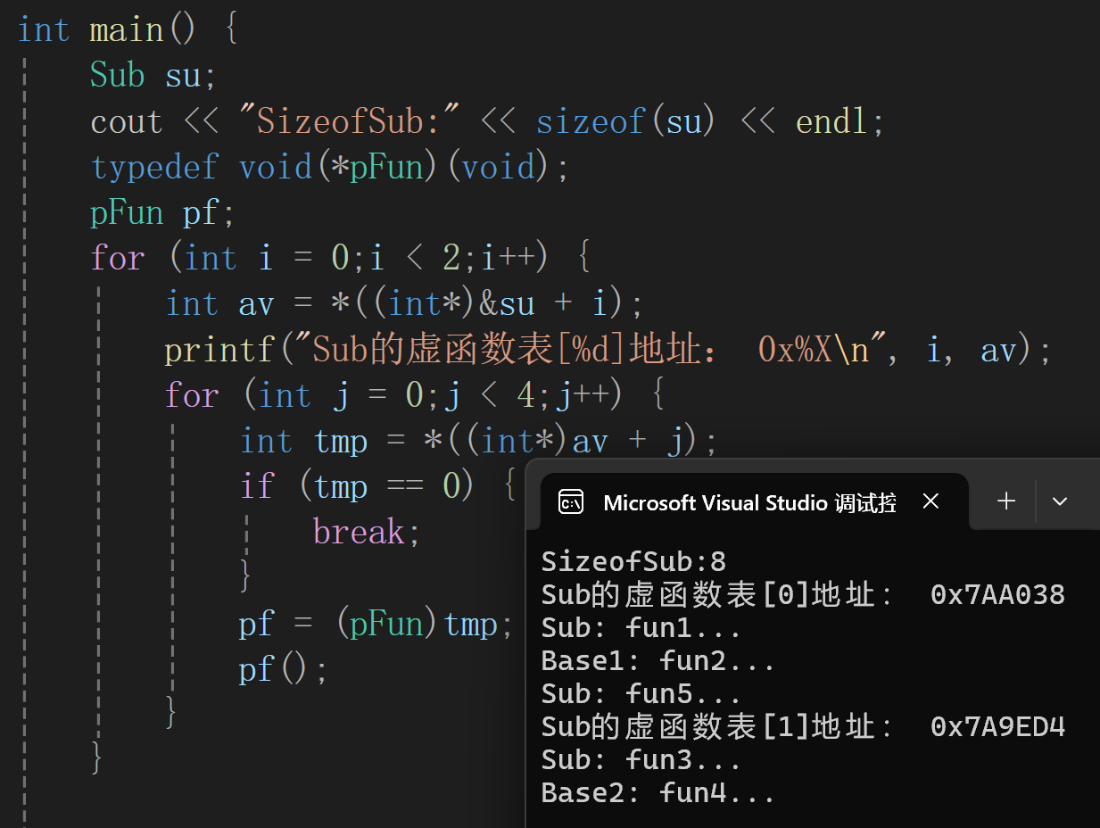The height and width of the screenshot is (828, 1100).
Task: Open a new terminal tab with plus
Action: (x=1006, y=501)
